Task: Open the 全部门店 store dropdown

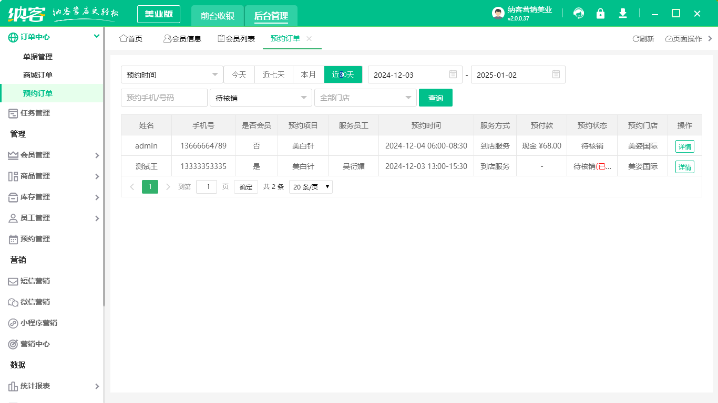Action: (x=365, y=98)
